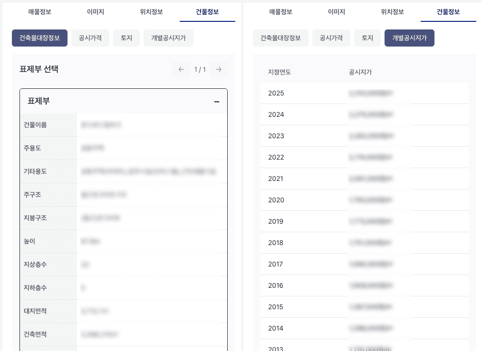Select the 2025 공시지가 row
Screen dimensions: 482x351
(364, 93)
